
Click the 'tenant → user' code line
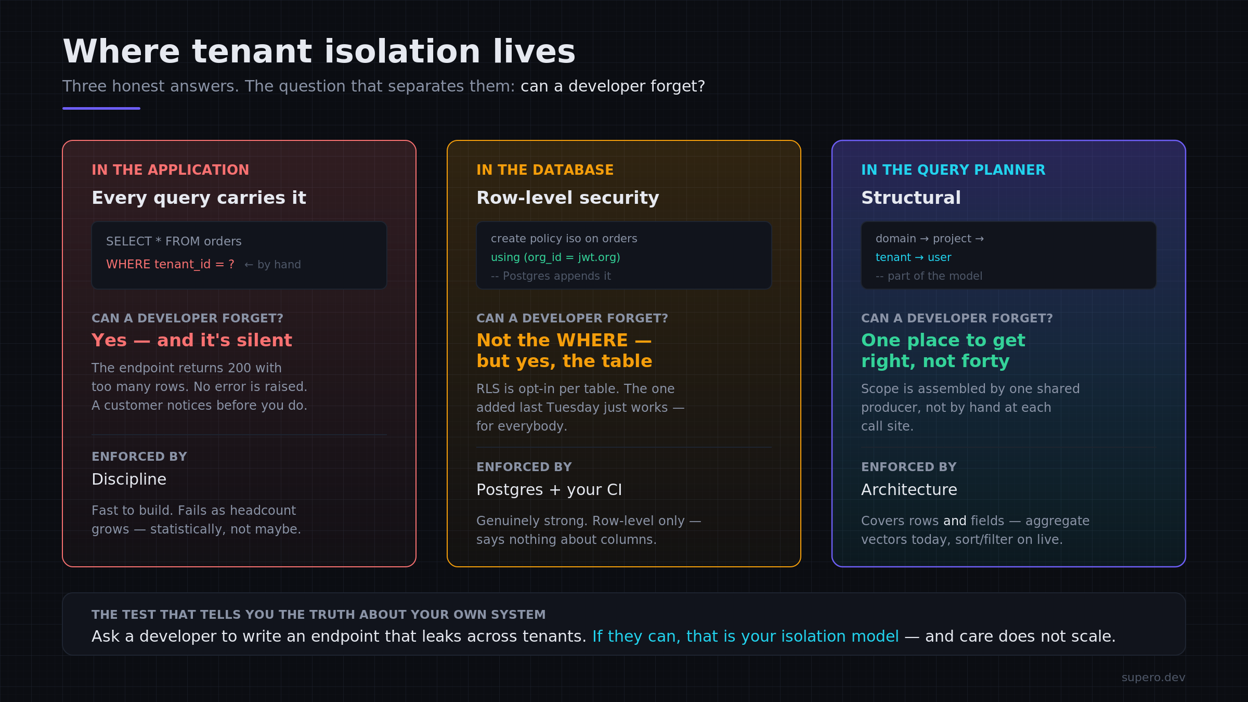pos(913,257)
